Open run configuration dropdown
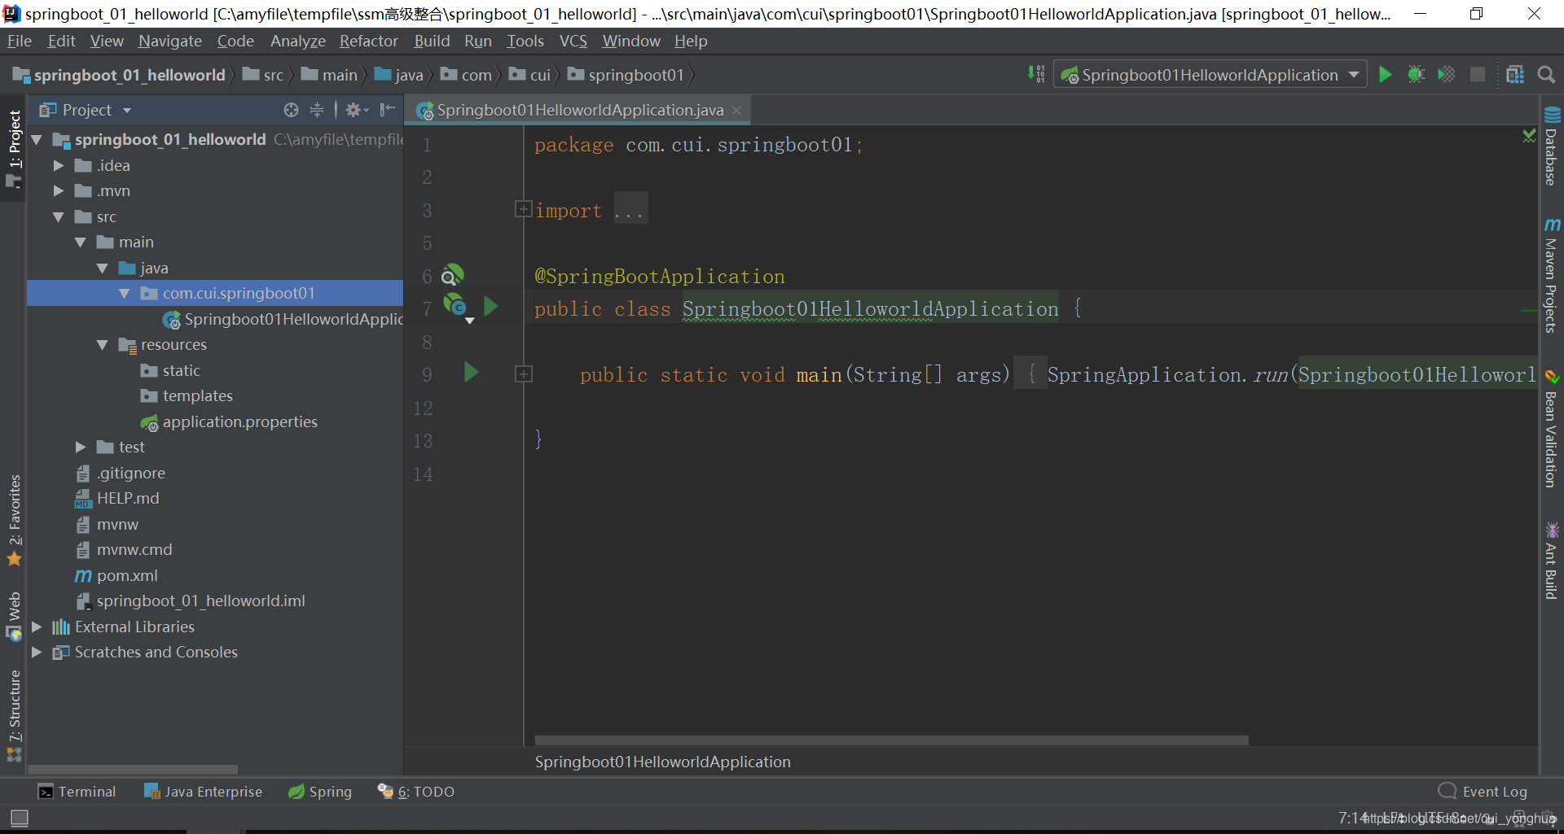Image resolution: width=1564 pixels, height=834 pixels. [1210, 75]
